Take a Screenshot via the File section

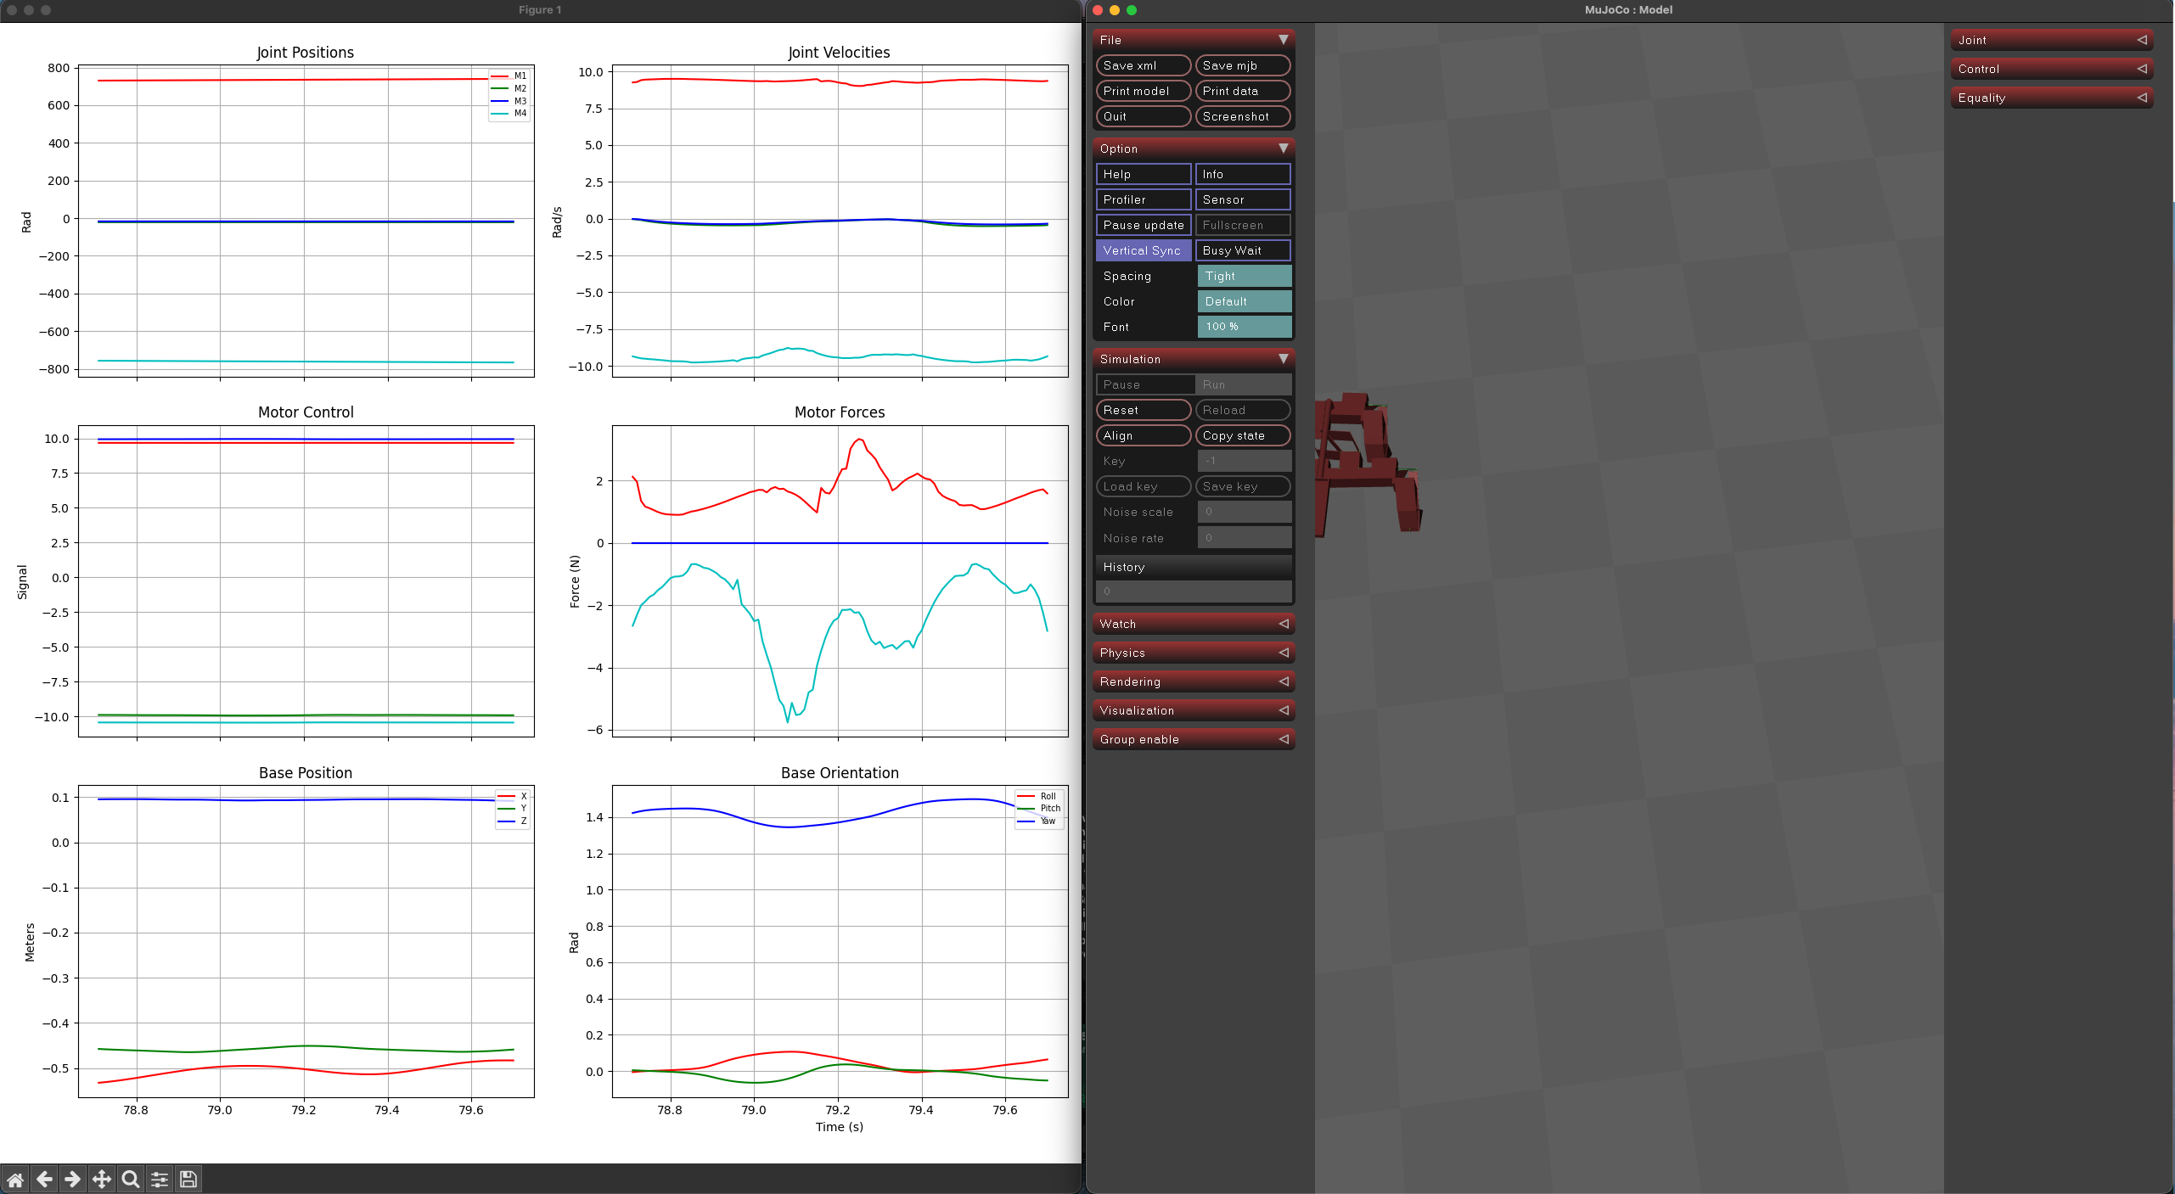tap(1242, 116)
